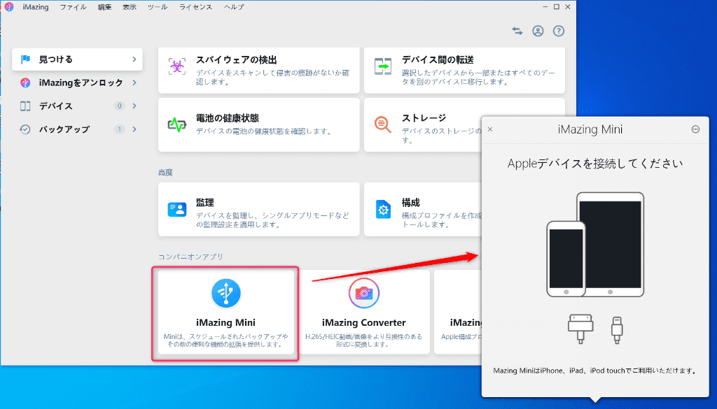This screenshot has width=717, height=409.
Task: Open the ツール menu
Action: coord(158,7)
